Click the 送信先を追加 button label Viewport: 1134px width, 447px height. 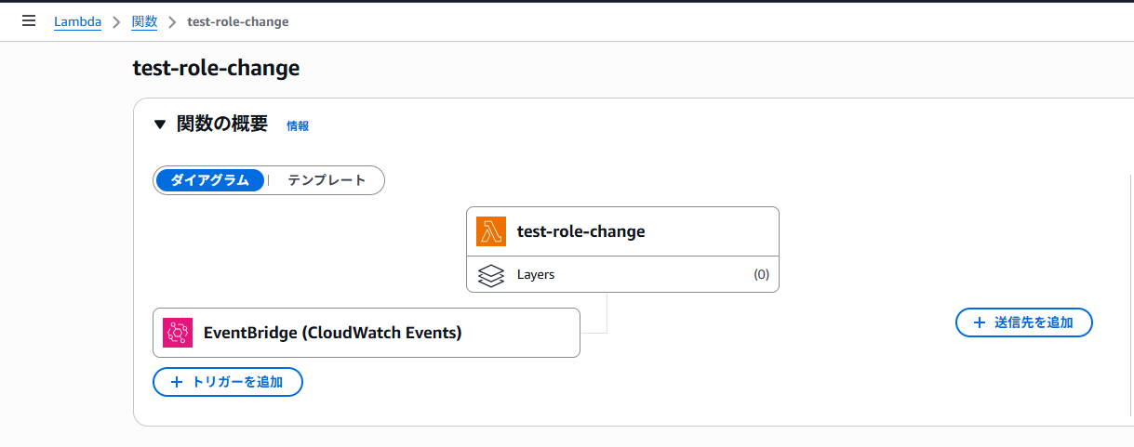(1034, 322)
